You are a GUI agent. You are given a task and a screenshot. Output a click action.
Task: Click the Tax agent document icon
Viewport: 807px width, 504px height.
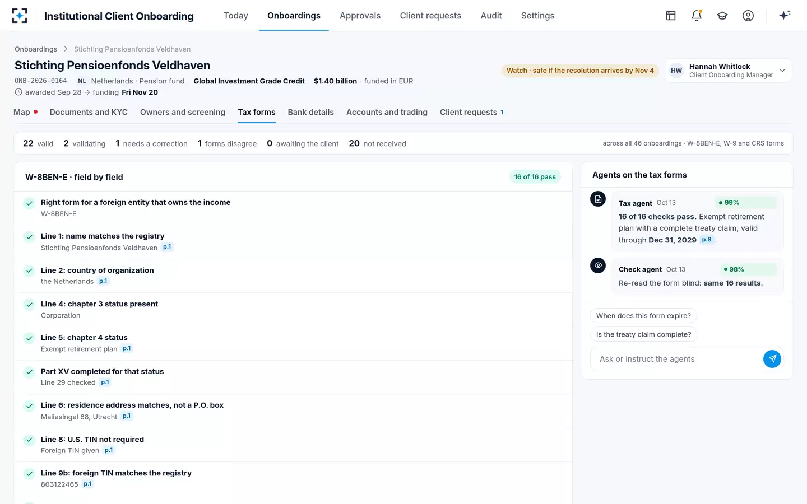coord(598,199)
